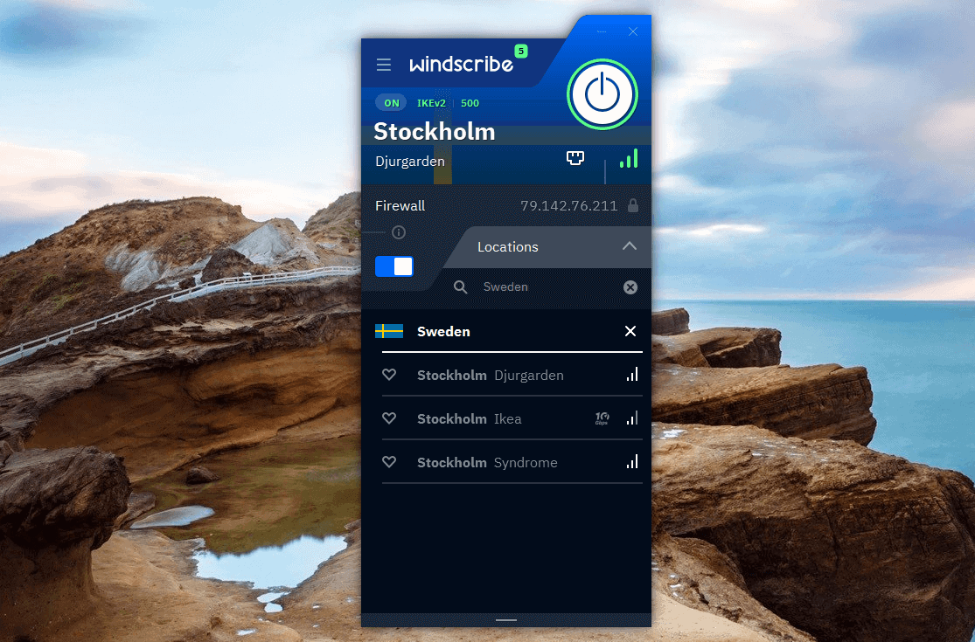Click the search magnifier icon
This screenshot has width=975, height=642.
pyautogui.click(x=460, y=286)
